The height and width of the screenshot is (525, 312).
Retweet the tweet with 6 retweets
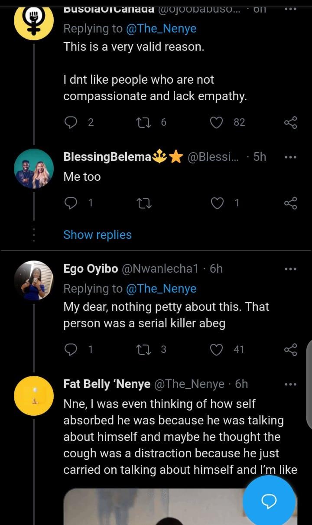tap(141, 123)
